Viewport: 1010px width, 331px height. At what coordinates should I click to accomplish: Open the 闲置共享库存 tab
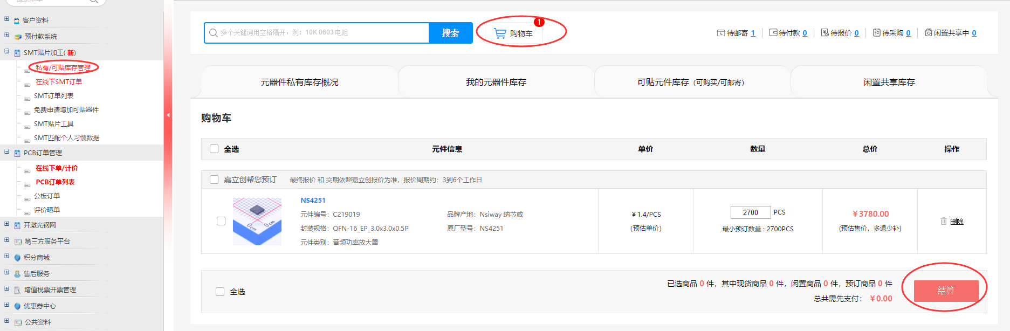pos(889,82)
